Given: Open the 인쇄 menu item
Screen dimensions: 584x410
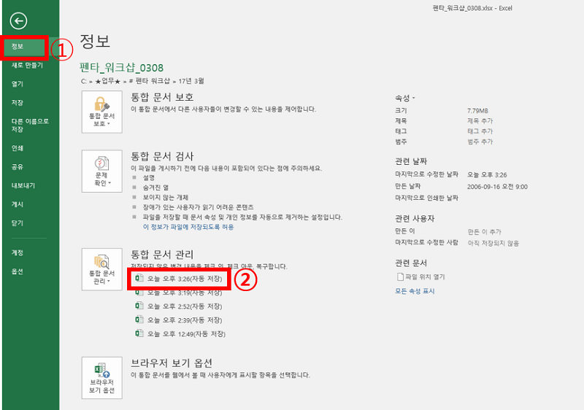Looking at the screenshot, I should (x=18, y=148).
